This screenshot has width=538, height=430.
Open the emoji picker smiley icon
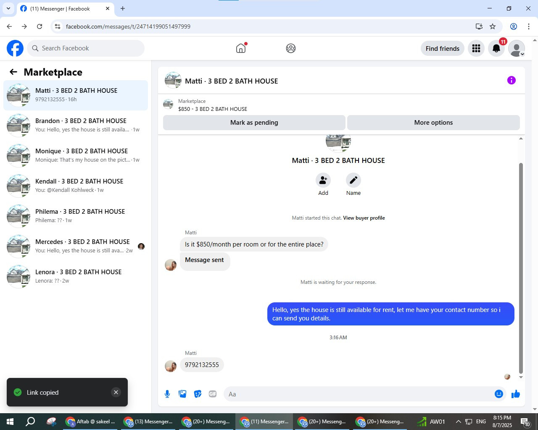499,394
